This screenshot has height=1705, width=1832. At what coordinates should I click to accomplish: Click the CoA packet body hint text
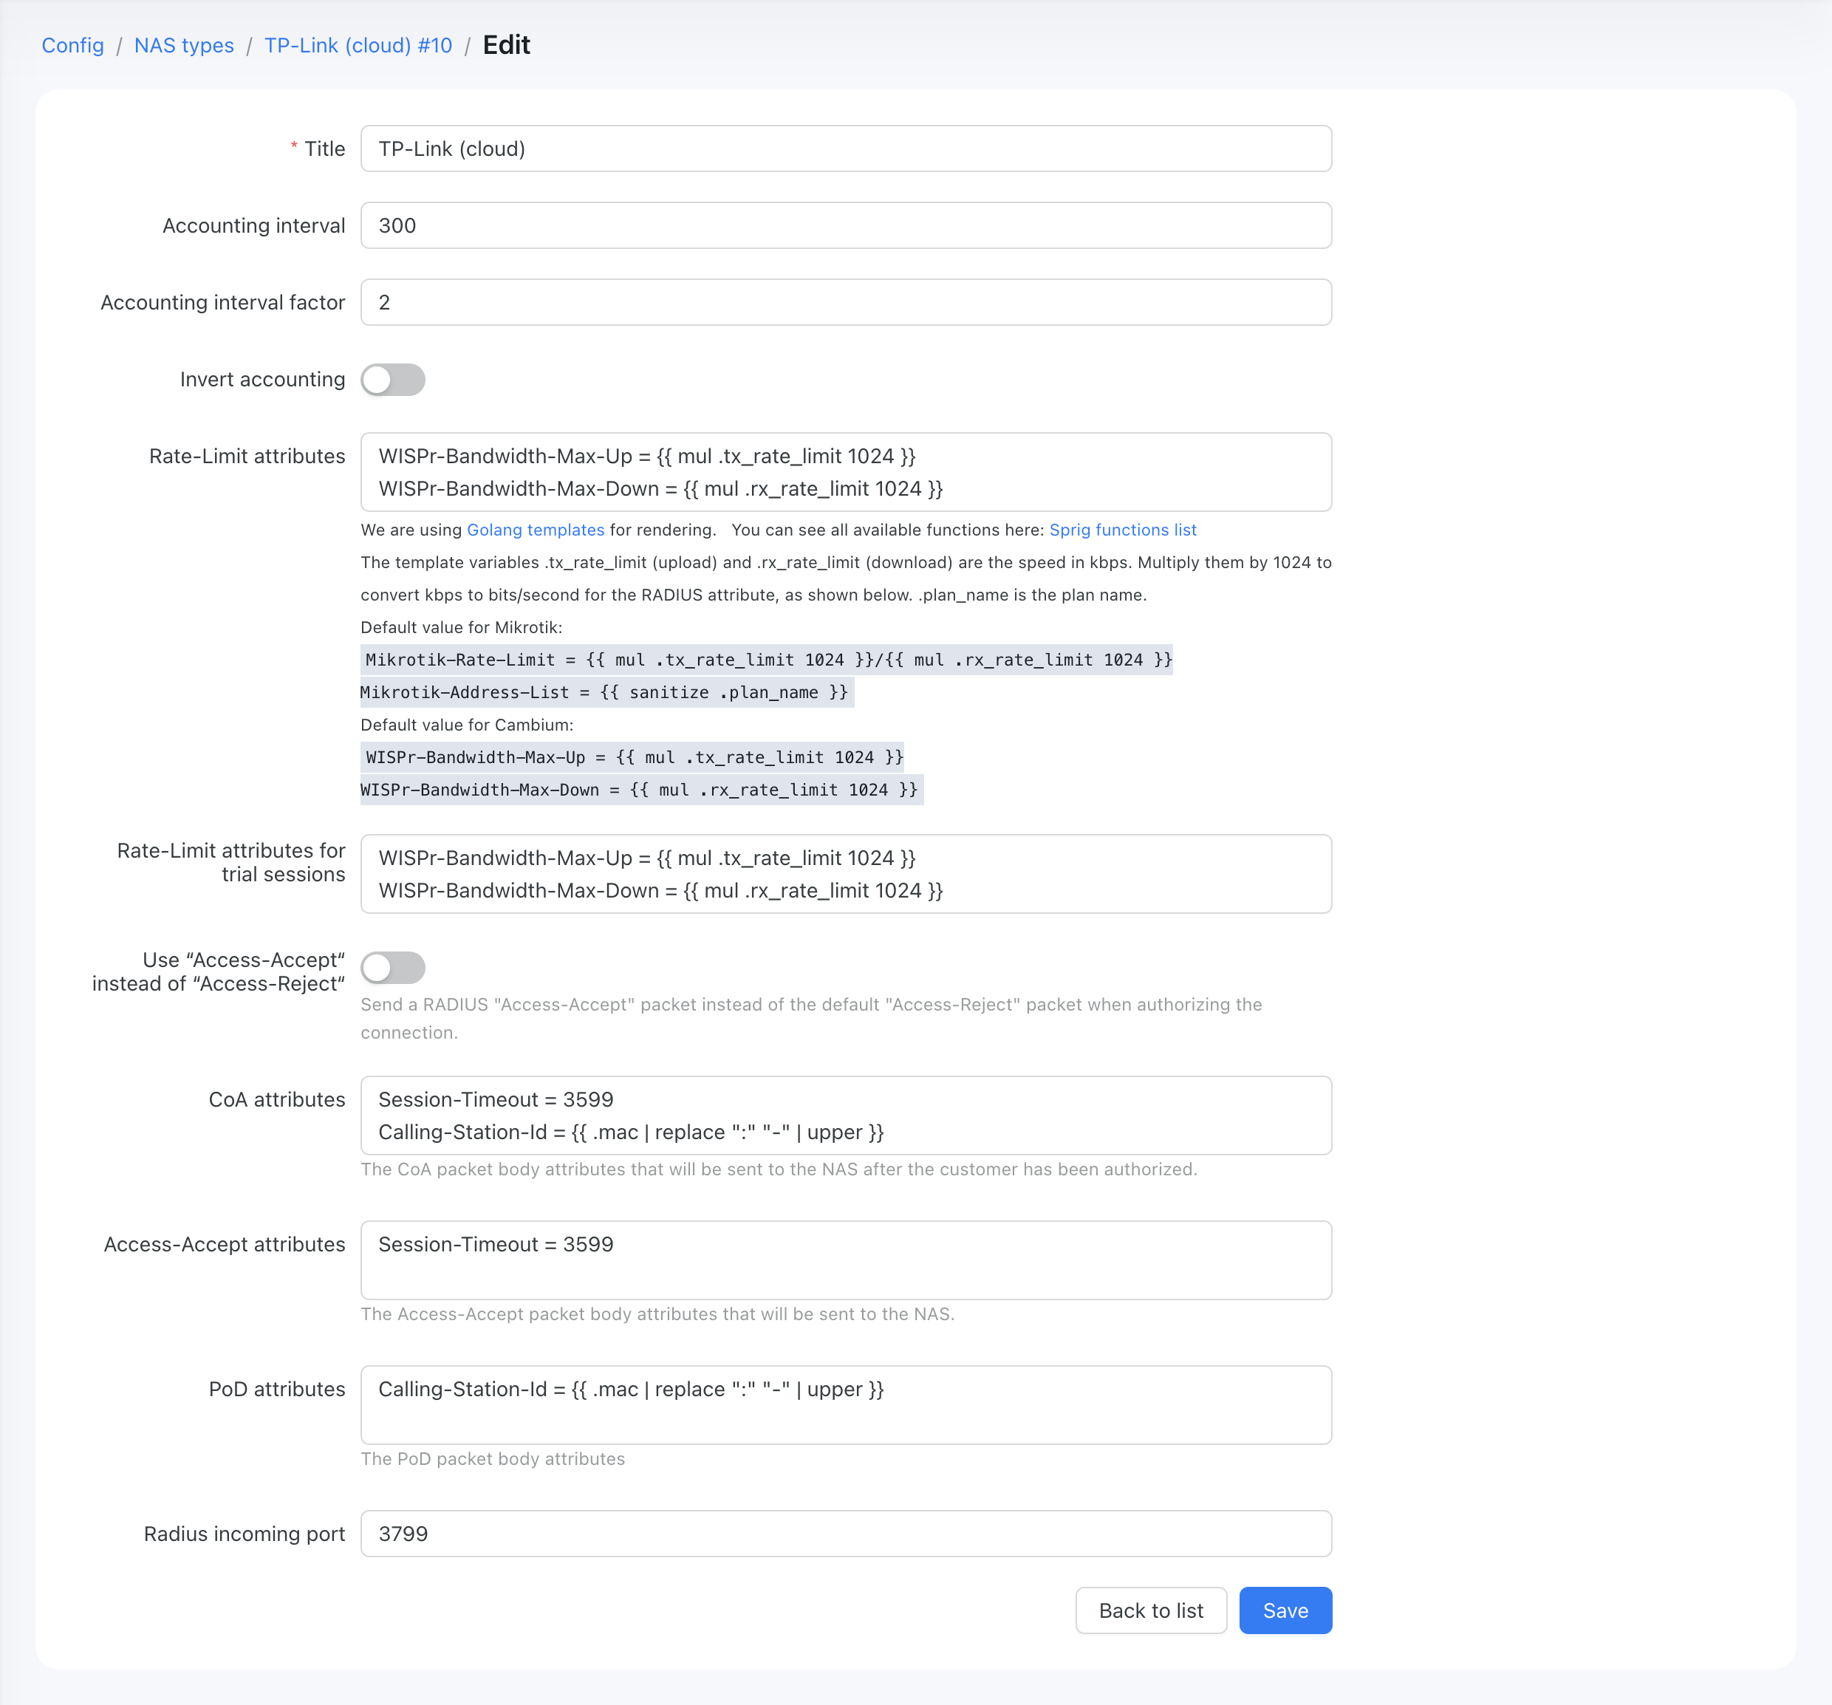(779, 1169)
